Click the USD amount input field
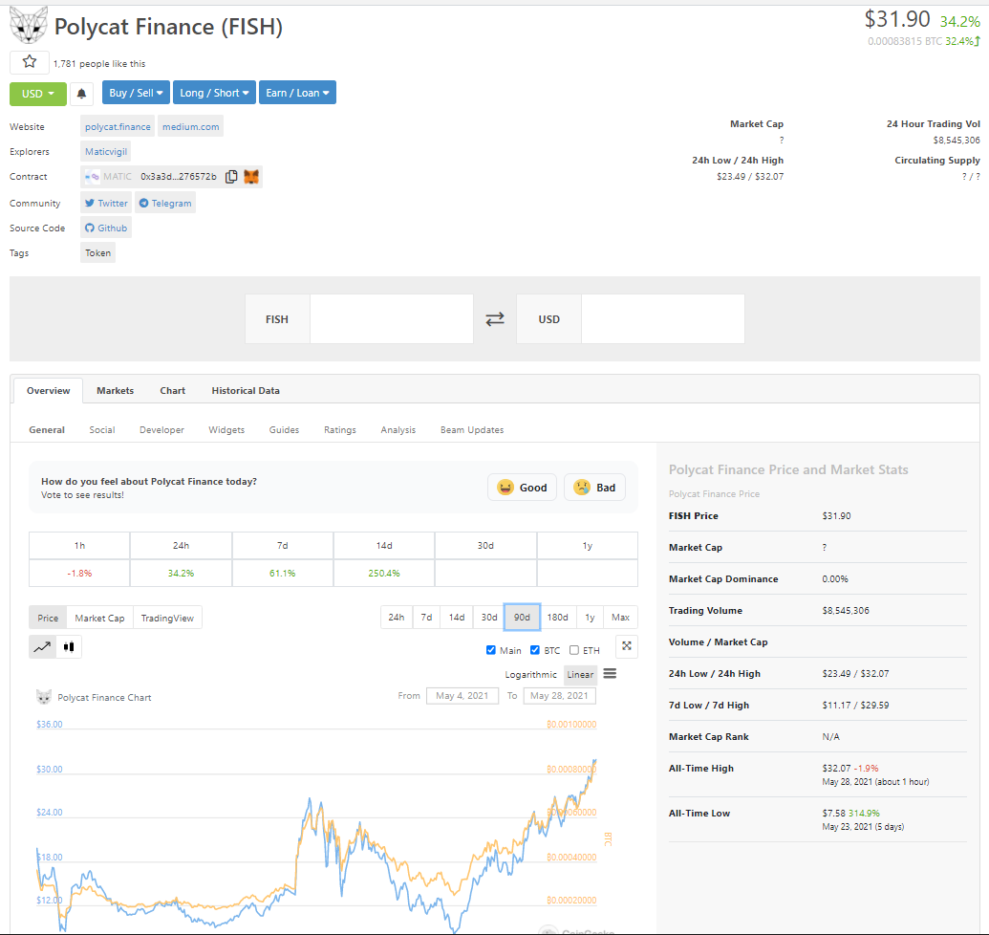 (x=663, y=319)
